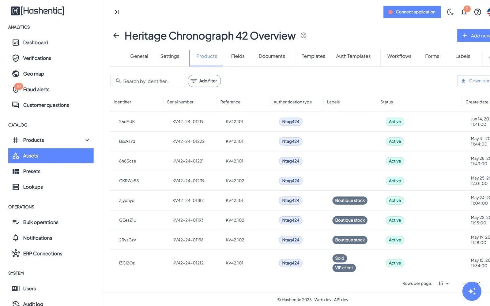This screenshot has height=306, width=490.
Task: Open Bulk operations page
Action: (x=51, y=222)
